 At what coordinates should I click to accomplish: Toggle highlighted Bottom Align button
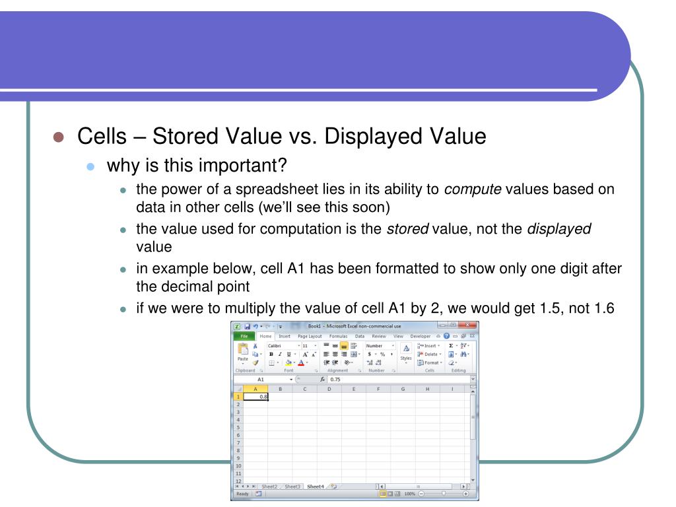pos(344,346)
